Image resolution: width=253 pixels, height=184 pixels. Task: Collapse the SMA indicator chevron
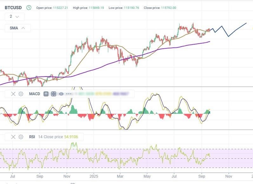pos(23,28)
